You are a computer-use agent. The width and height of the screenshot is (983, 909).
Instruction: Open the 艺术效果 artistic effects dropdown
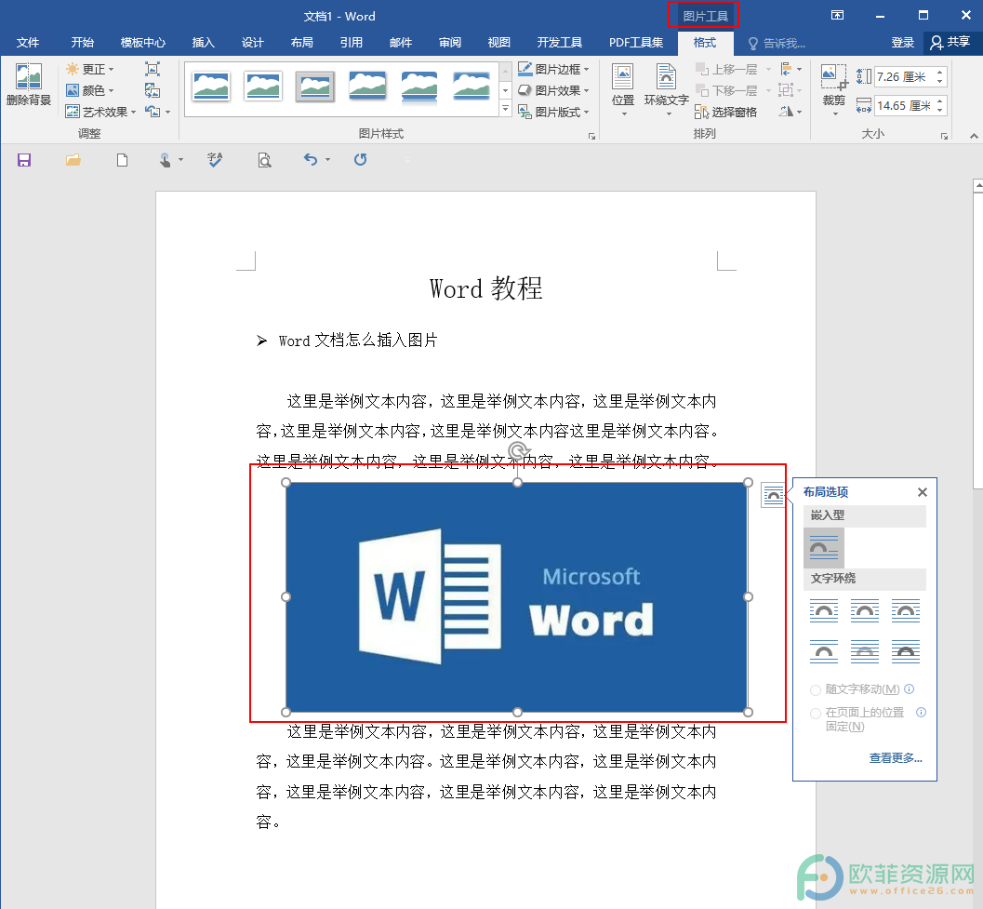(101, 112)
